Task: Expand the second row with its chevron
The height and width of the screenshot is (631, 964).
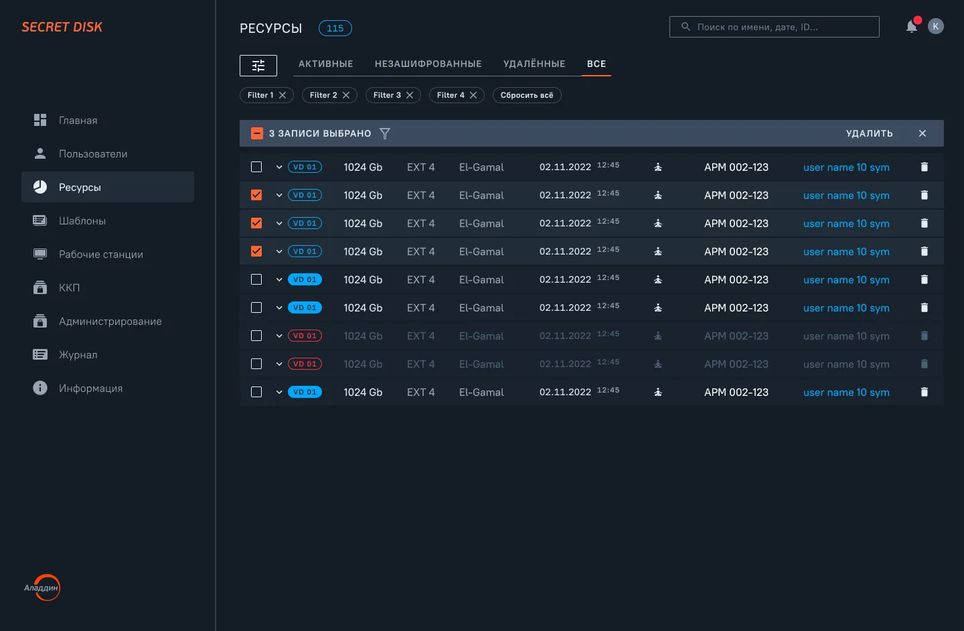Action: coord(279,196)
